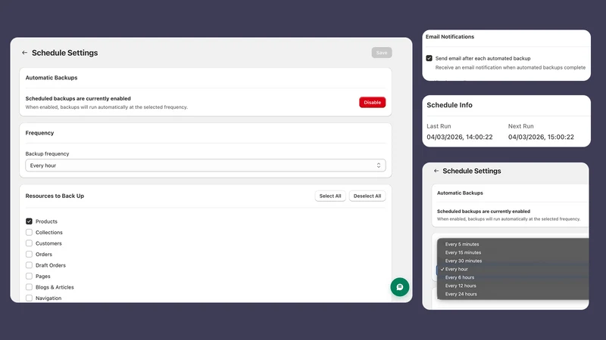The height and width of the screenshot is (340, 606).
Task: Click the Last Run value 04/03/2026, 14:00:22
Action: click(x=460, y=138)
